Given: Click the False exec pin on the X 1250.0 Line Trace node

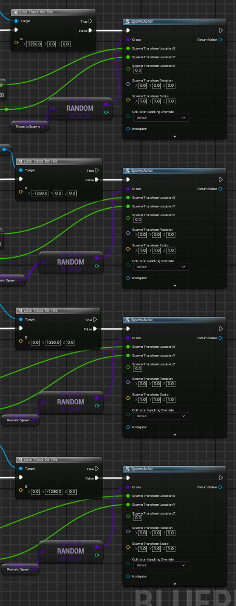Looking at the screenshot, I should pyautogui.click(x=90, y=30).
